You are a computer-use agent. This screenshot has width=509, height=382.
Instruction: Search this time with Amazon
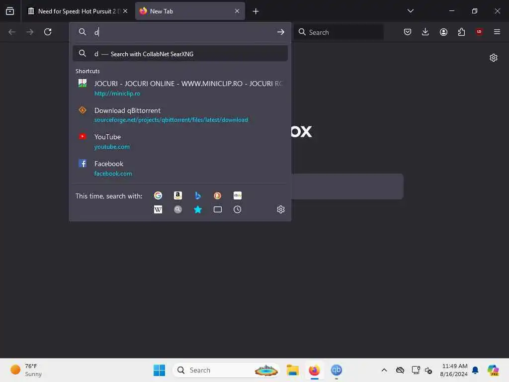coord(178,195)
